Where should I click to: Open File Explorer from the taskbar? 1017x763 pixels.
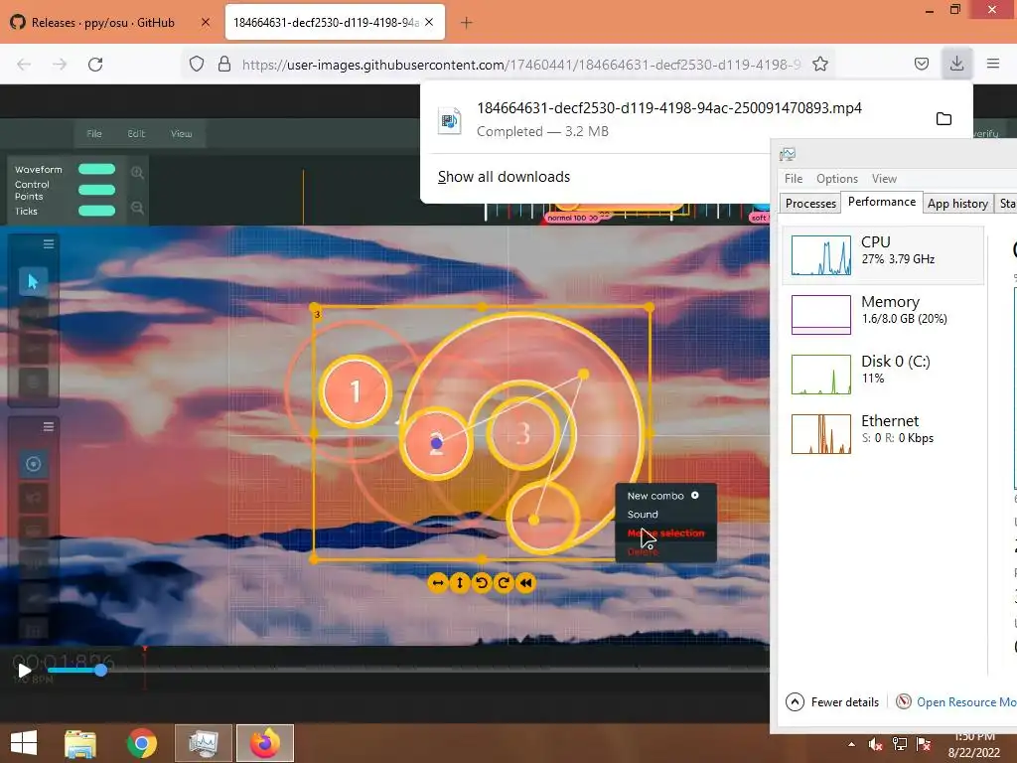(x=80, y=743)
